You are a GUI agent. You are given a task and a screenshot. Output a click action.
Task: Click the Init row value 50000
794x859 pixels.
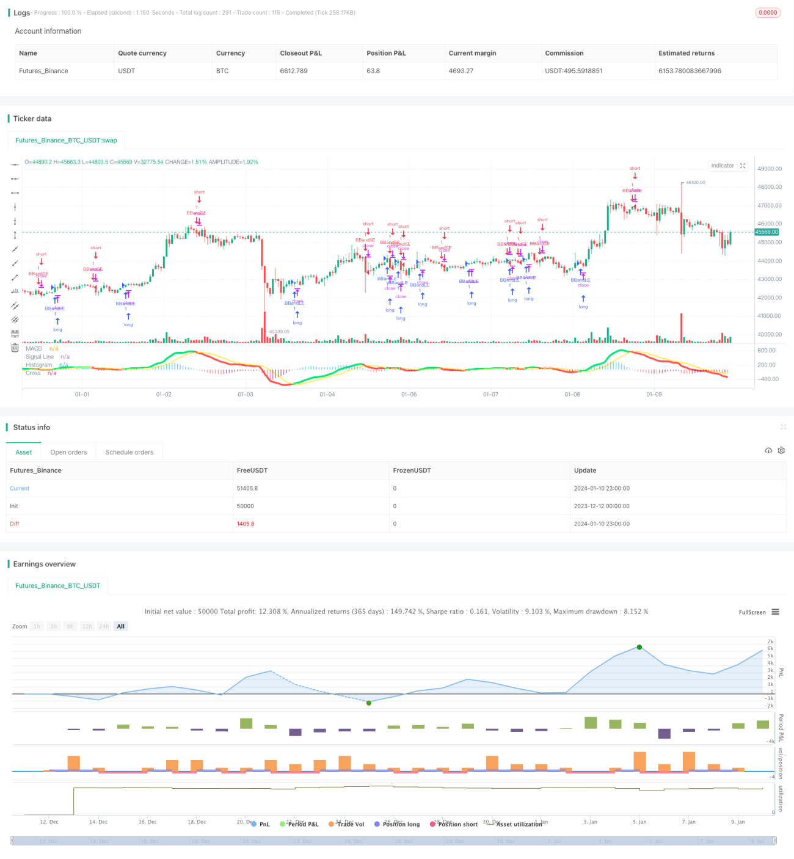click(246, 506)
